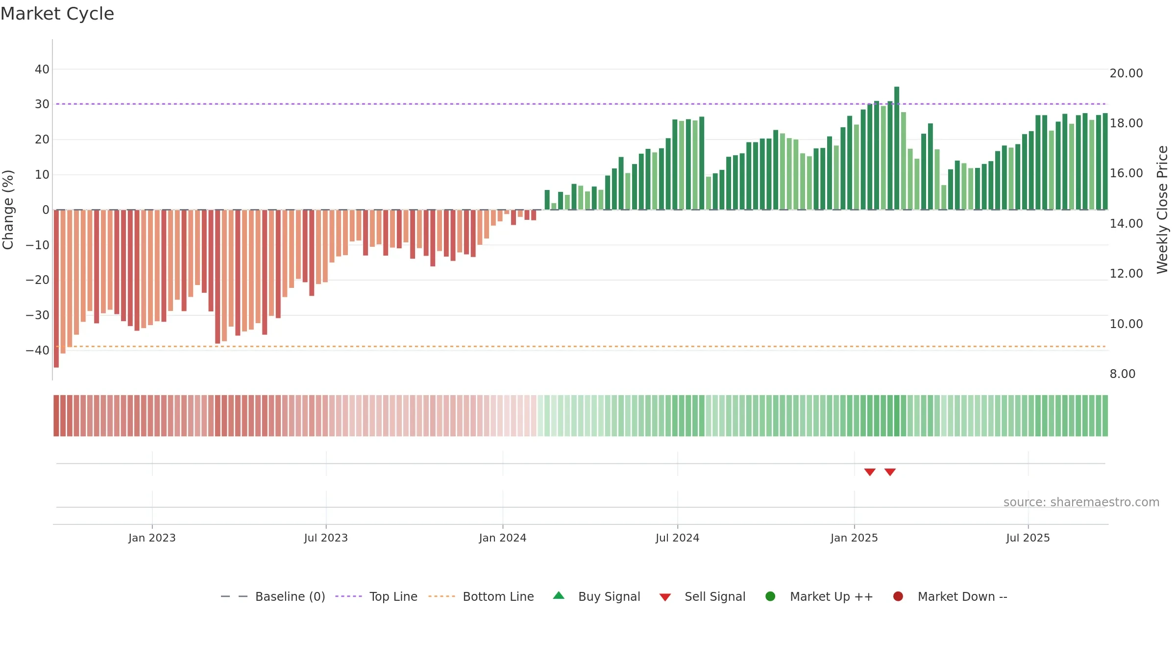Select the second sell signal marker in 2025
Image resolution: width=1176 pixels, height=661 pixels.
tap(890, 472)
